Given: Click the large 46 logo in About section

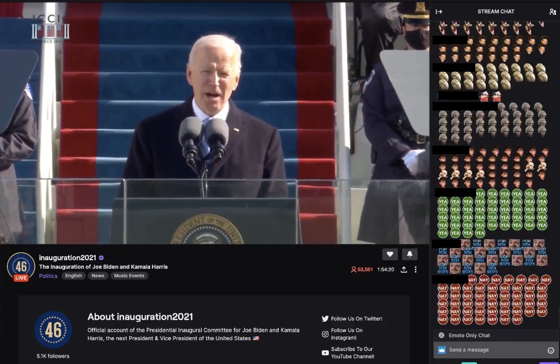Looking at the screenshot, I should coord(53,330).
